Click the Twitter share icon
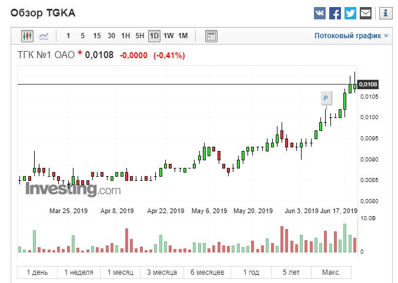The width and height of the screenshot is (398, 283). pos(350,13)
